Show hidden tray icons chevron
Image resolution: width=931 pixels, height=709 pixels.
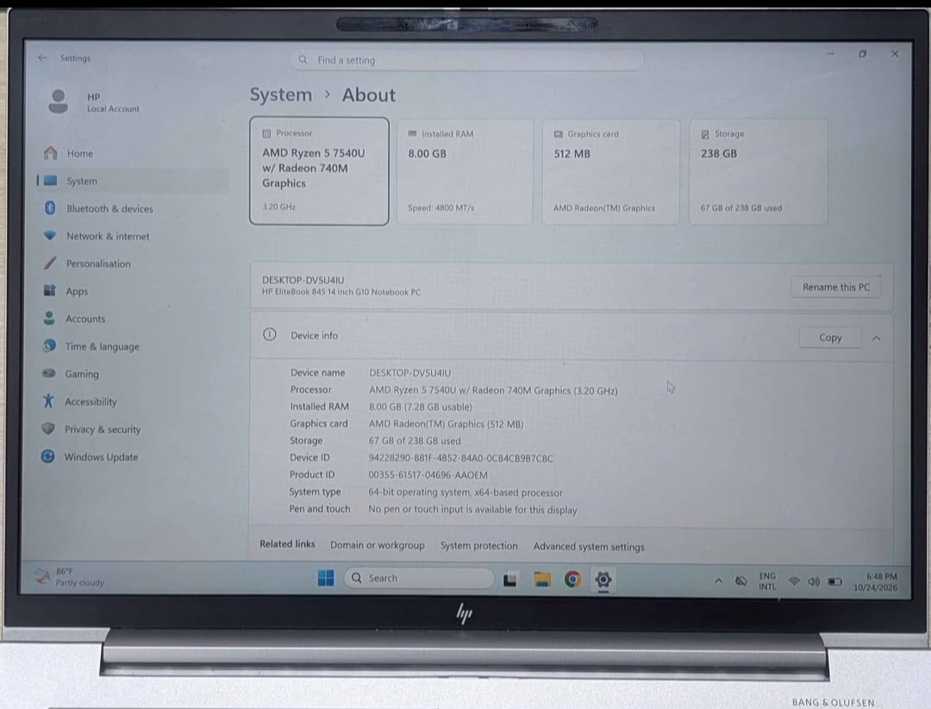point(718,581)
